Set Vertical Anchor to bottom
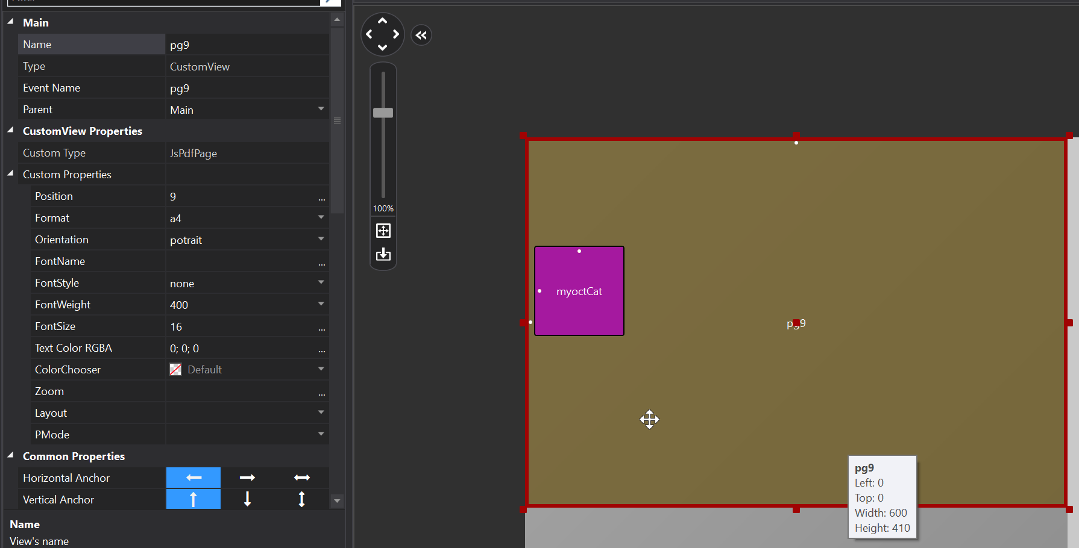The image size is (1079, 548). coord(248,499)
